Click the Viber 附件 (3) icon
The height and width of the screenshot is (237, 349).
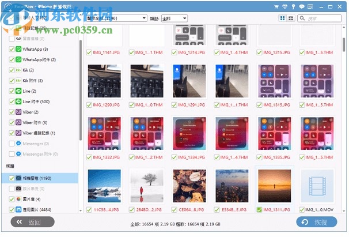(18, 122)
